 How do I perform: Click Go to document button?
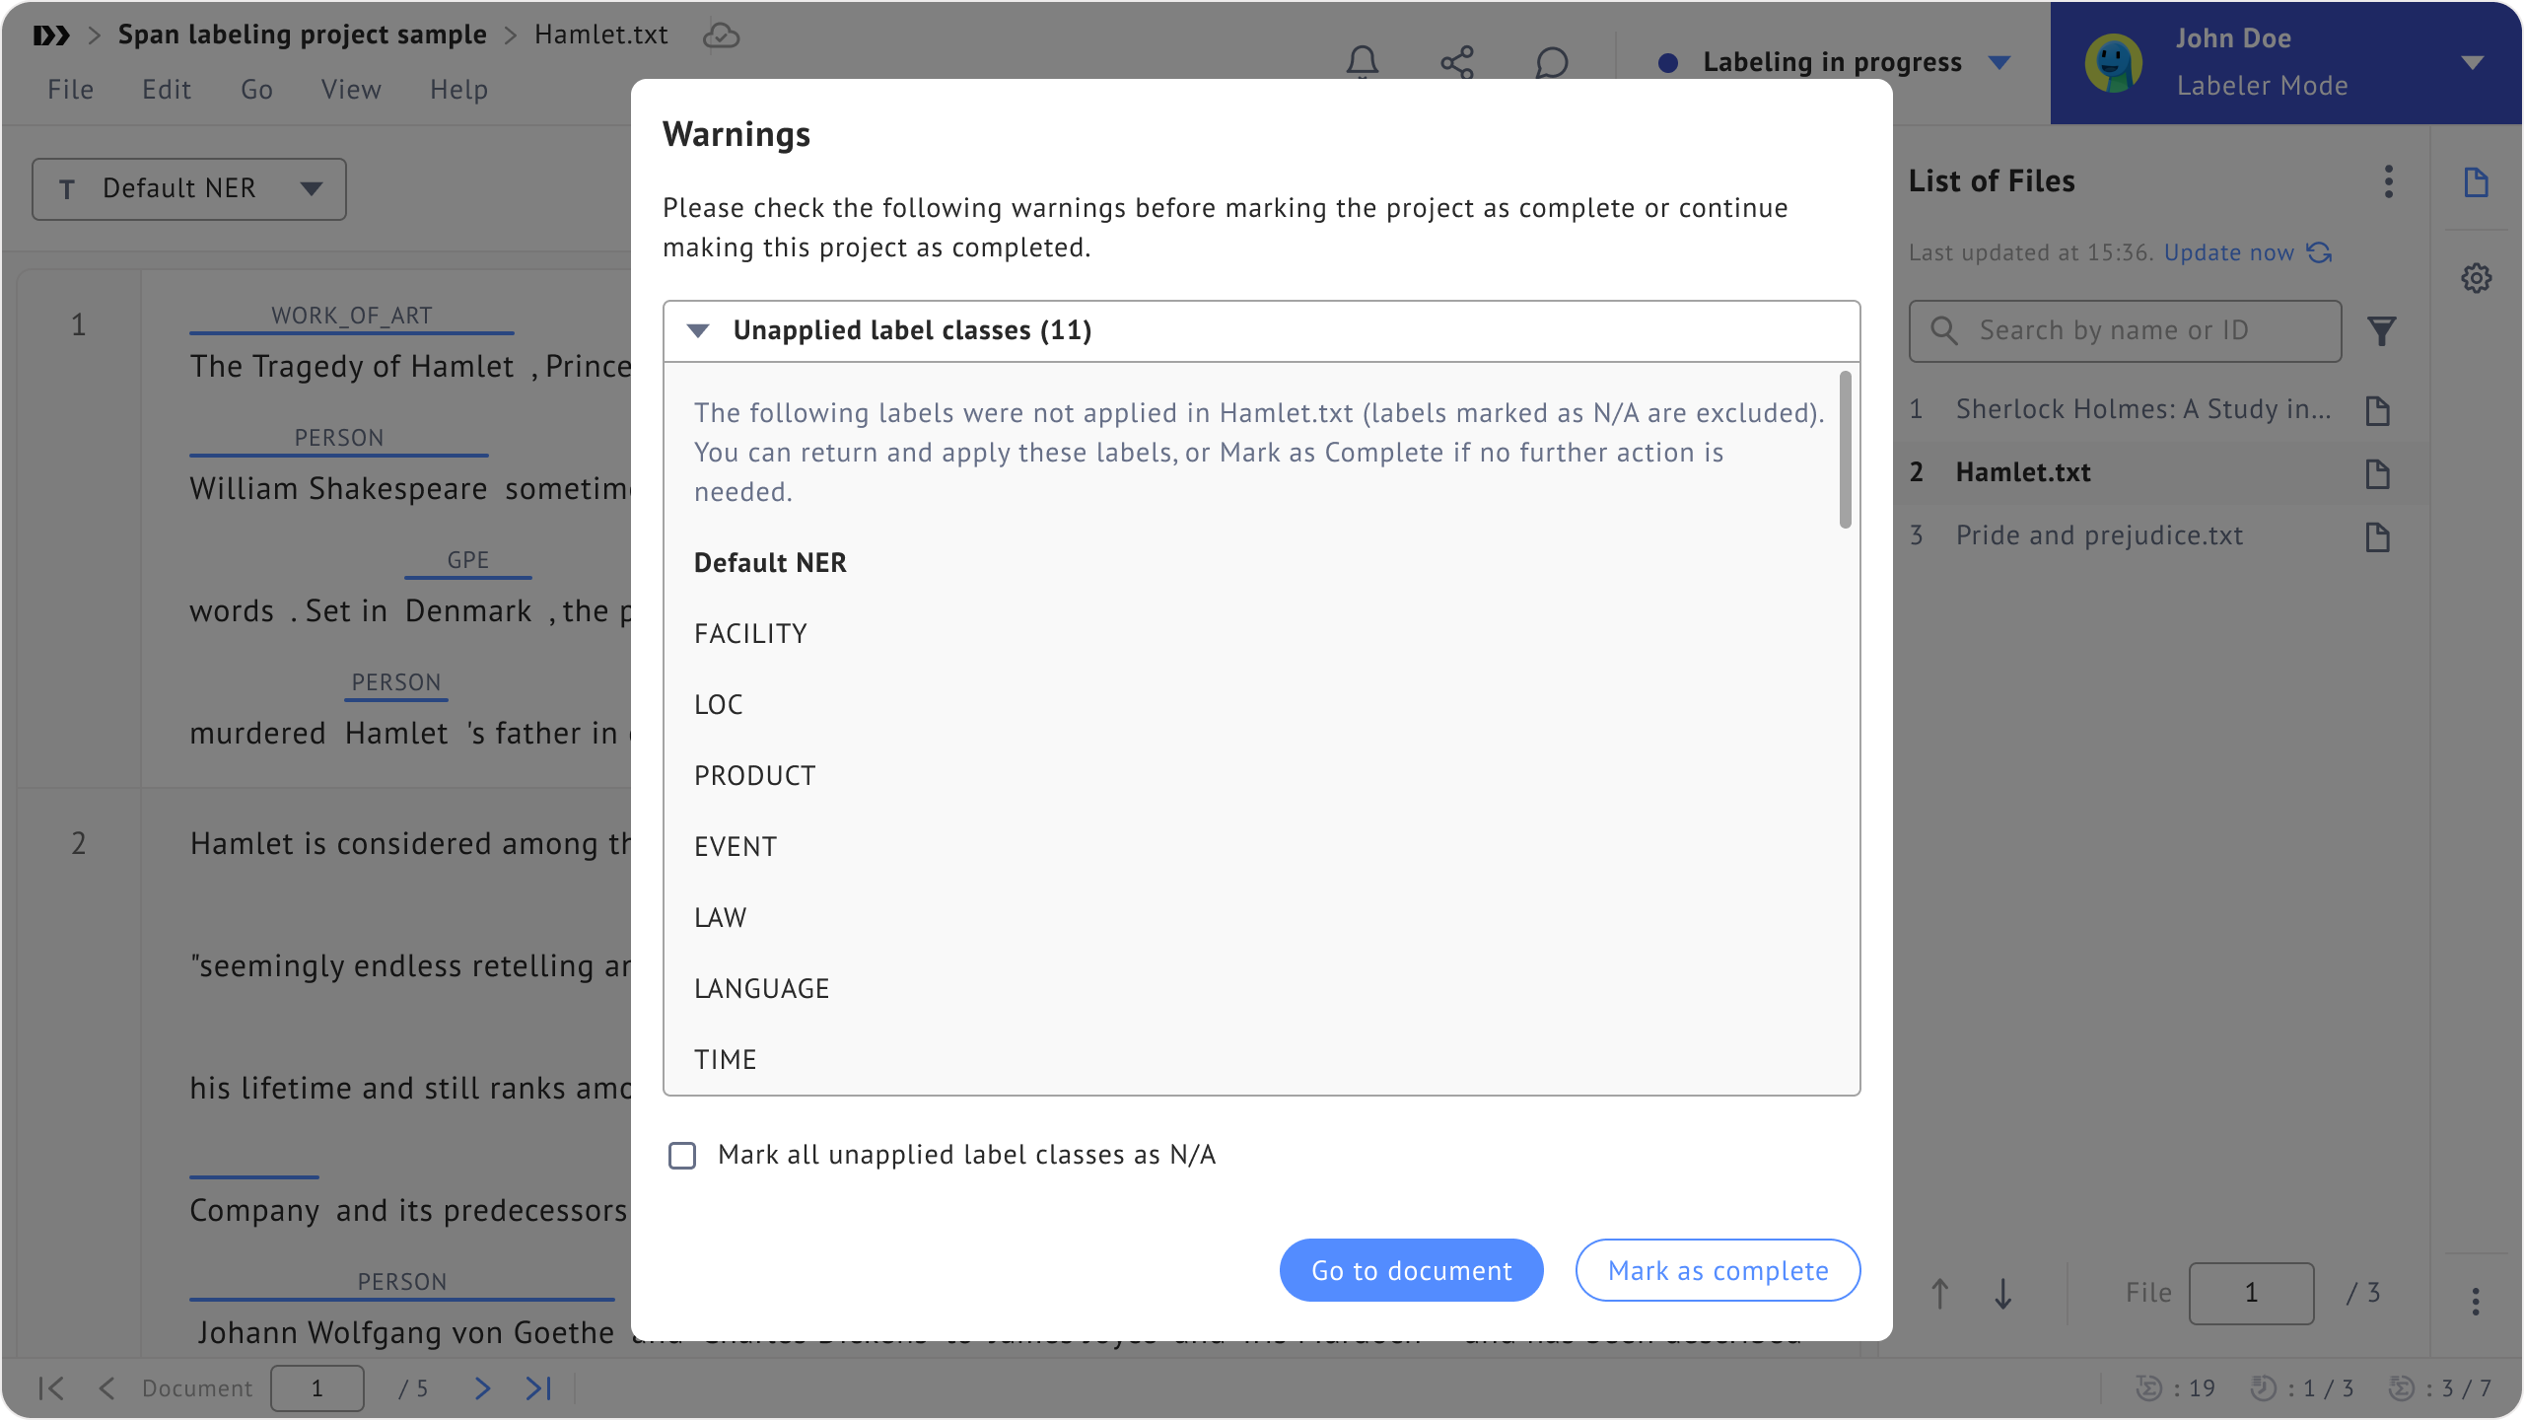1411,1270
